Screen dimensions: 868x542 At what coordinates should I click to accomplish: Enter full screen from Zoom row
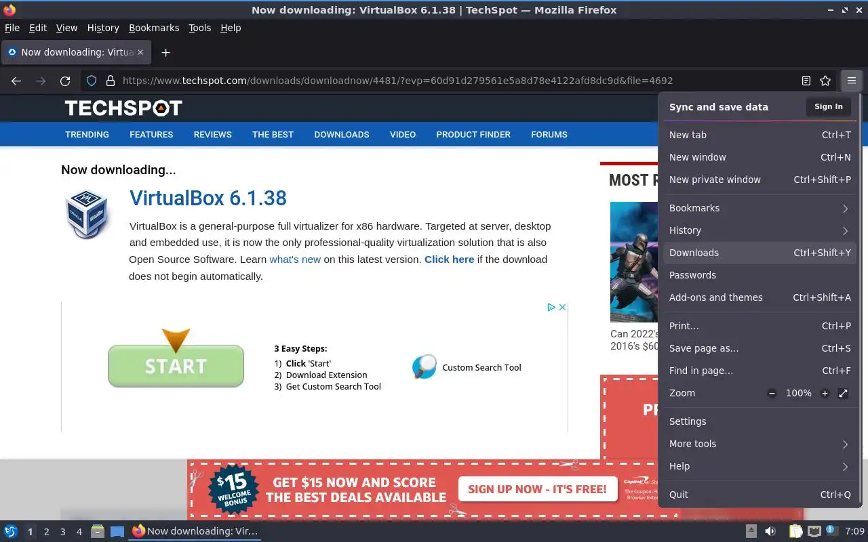[x=843, y=393]
